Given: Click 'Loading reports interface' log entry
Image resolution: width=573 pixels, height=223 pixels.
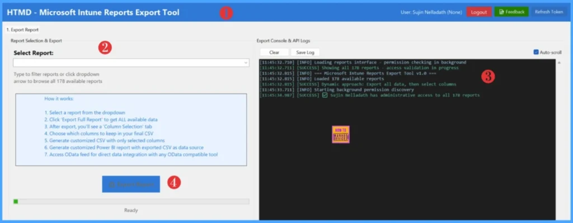Looking at the screenshot, I should pyautogui.click(x=363, y=63).
